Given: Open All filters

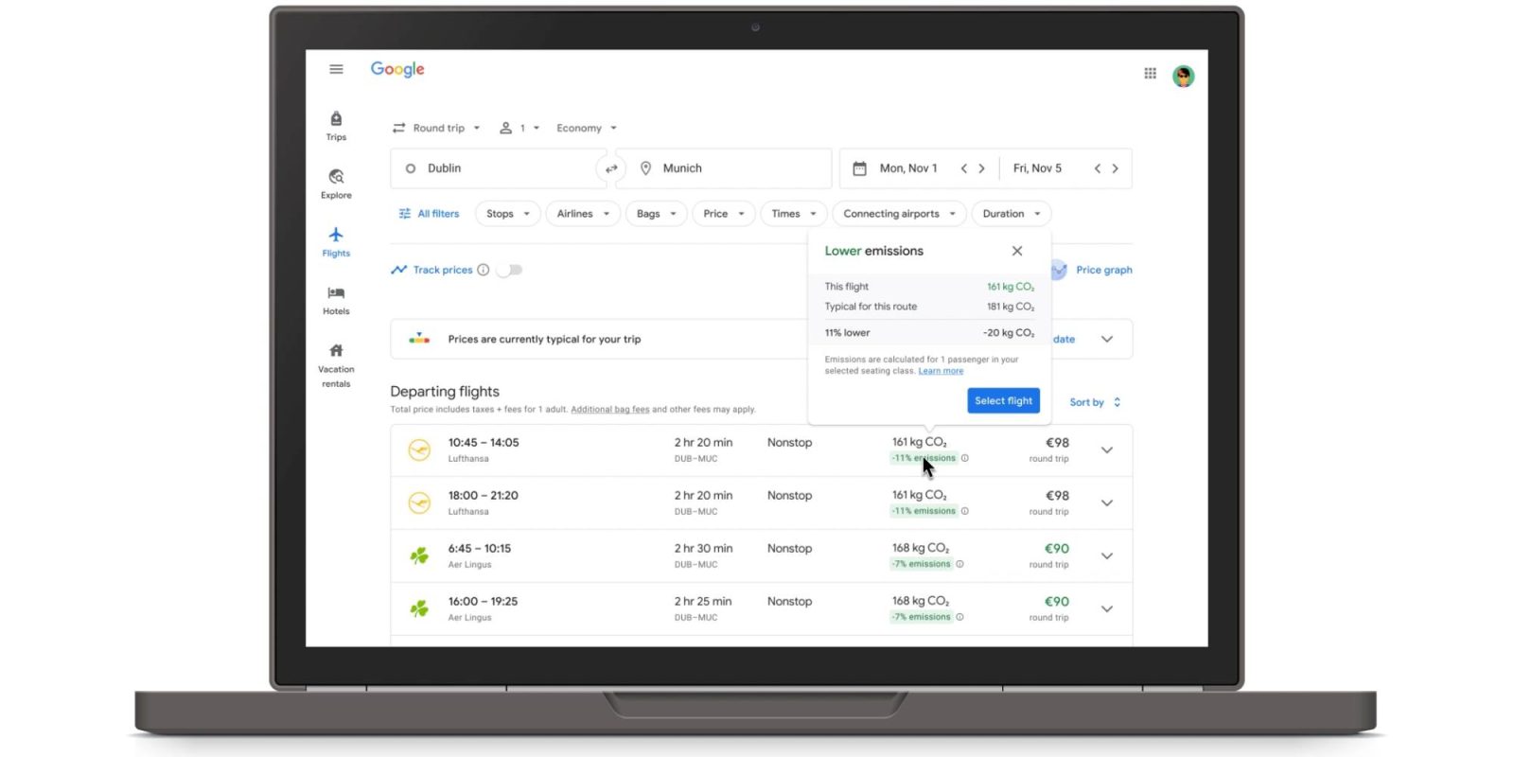Looking at the screenshot, I should pos(429,214).
